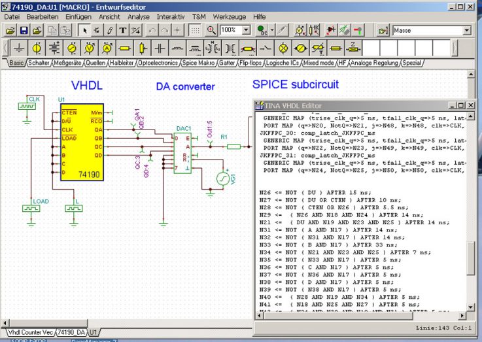
Task: Click the 'N33 <= NOT ( B AND N17 )' line
Action: tap(328, 245)
